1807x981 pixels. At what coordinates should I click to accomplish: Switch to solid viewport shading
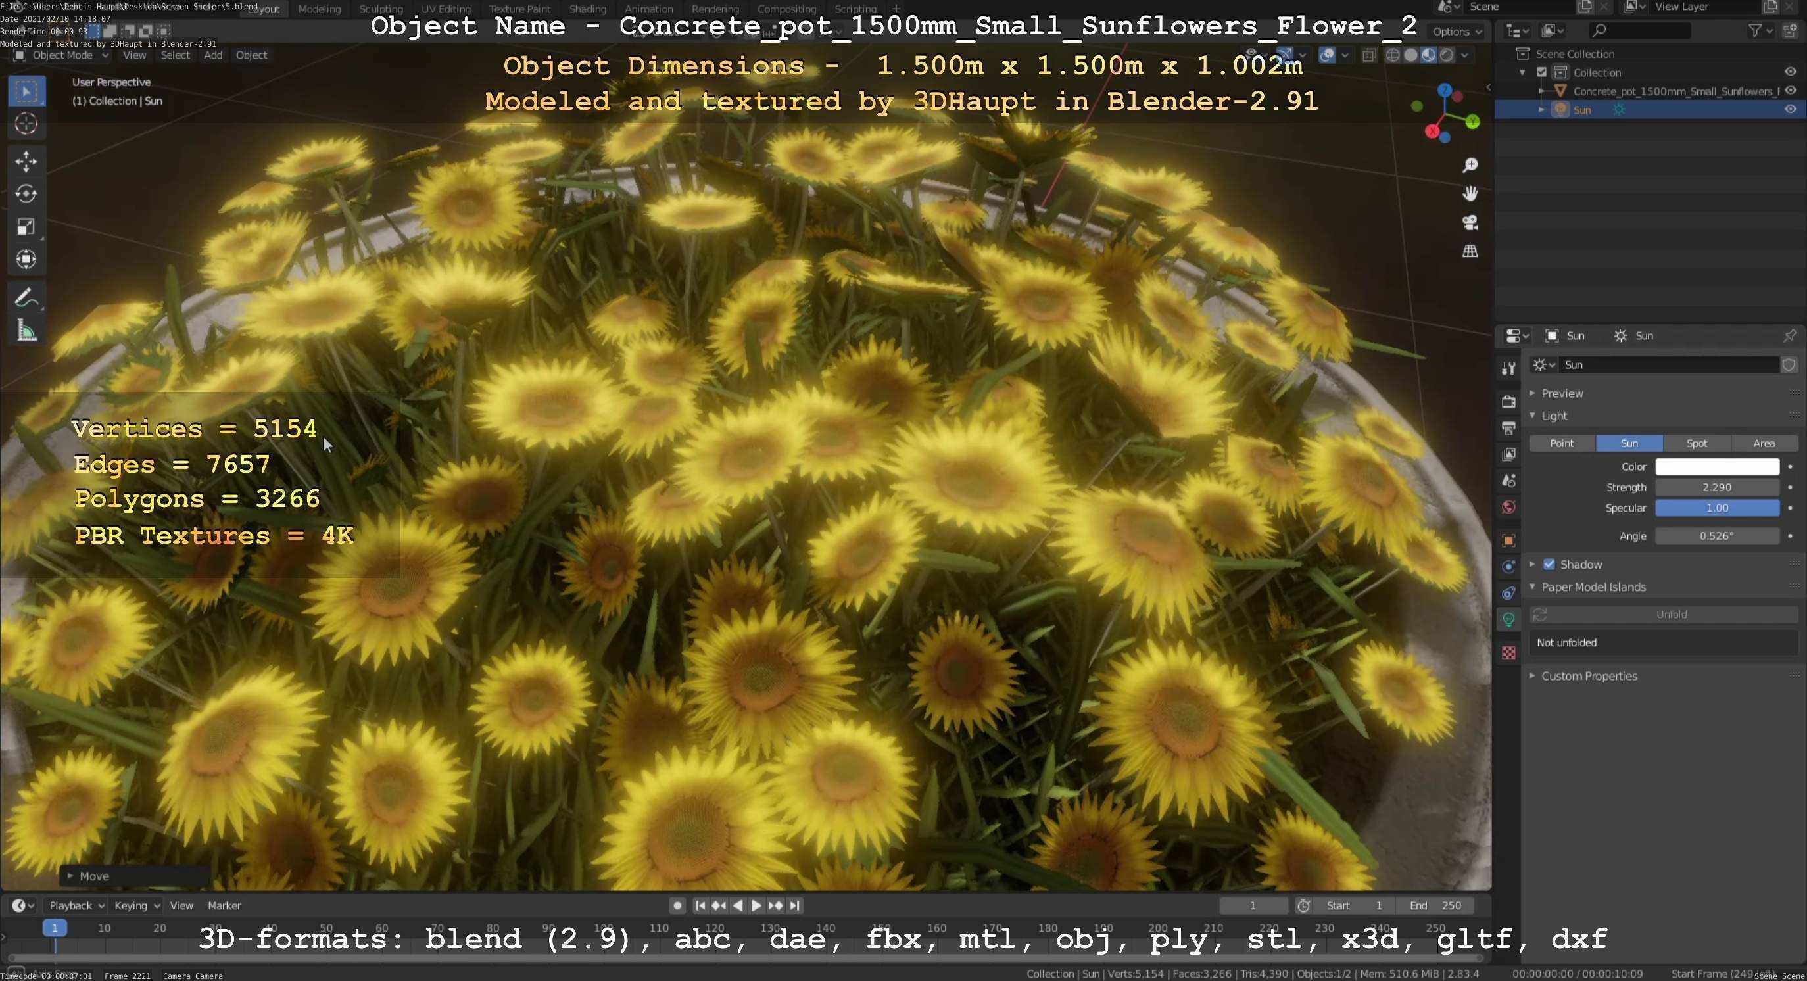pos(1410,55)
